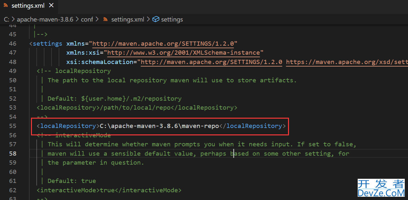Click the xsi:schemaLocation attribute name
The image size is (408, 200).
pos(100,62)
